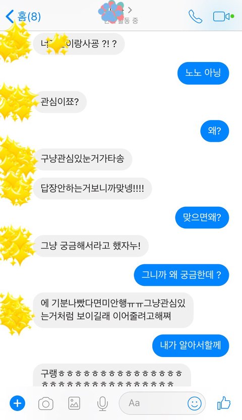Screen dimensions: 242x420
Task: Open the plus attachments menu
Action: [x=18, y=403]
